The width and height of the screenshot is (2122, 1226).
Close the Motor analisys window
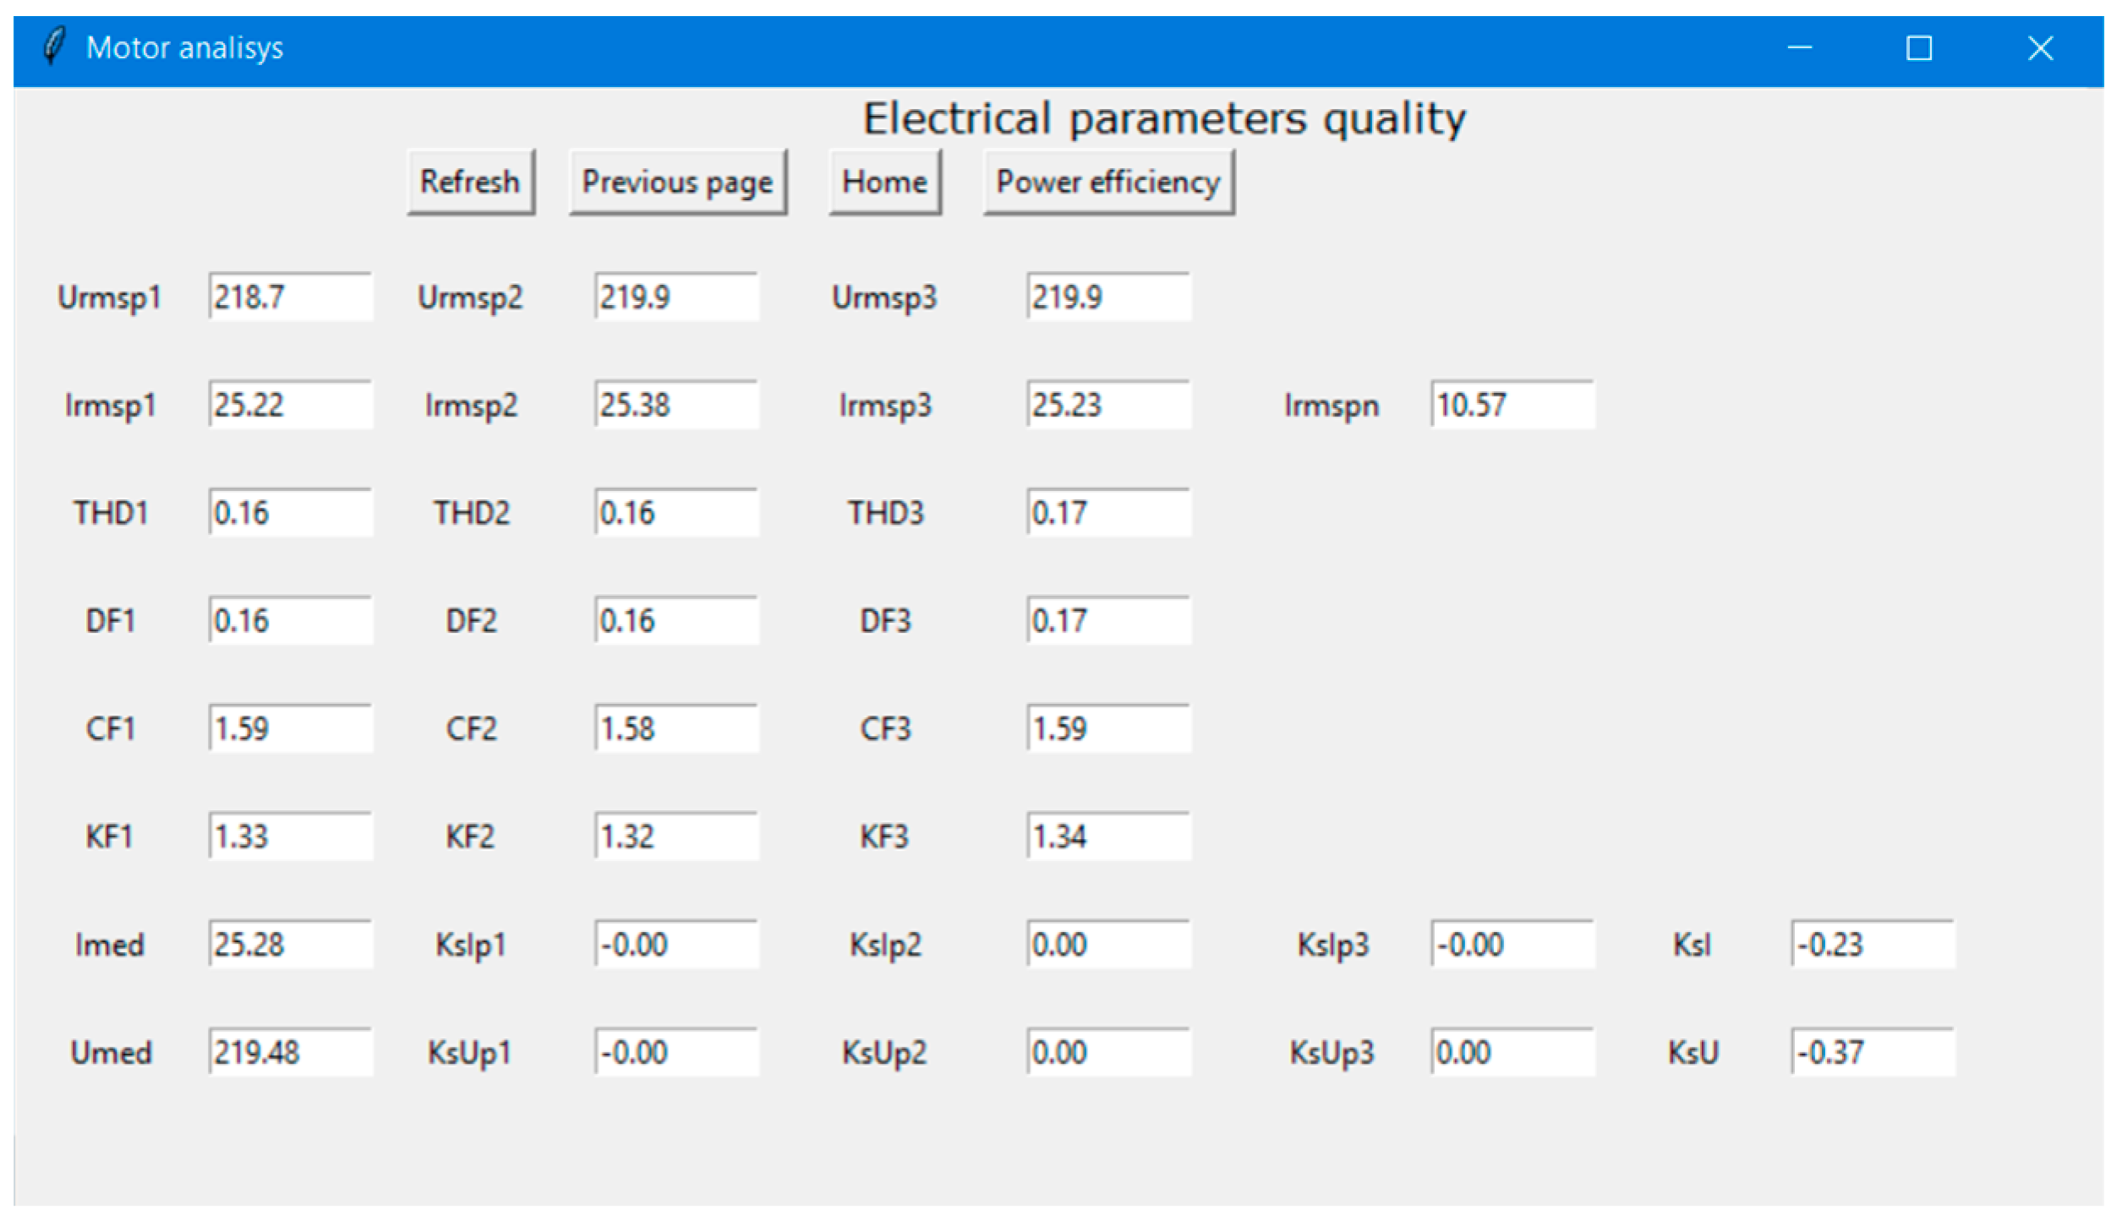pyautogui.click(x=2040, y=48)
